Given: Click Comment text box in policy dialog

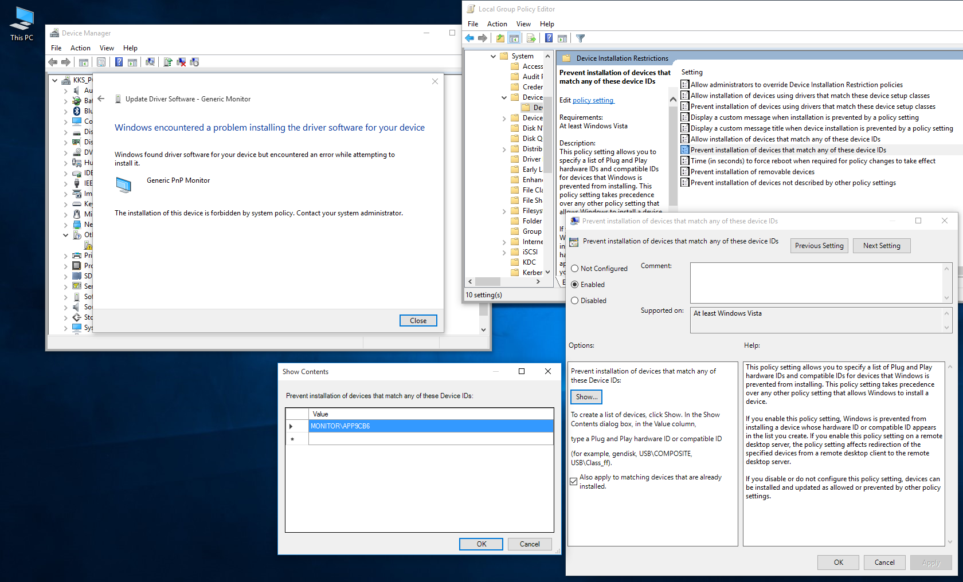Looking at the screenshot, I should click(x=816, y=283).
